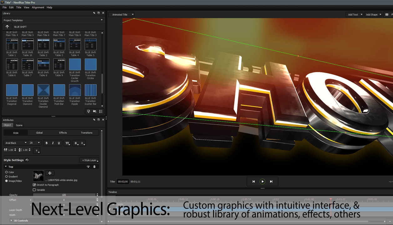393x225 pixels.
Task: Open the Effects attributes tab
Action: 63,133
